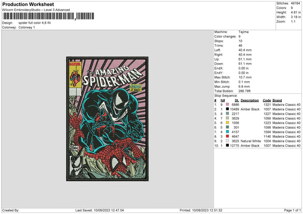Click 'Wilcom EmbroideryStudio – Level 3 Advanced' text

coord(36,10)
